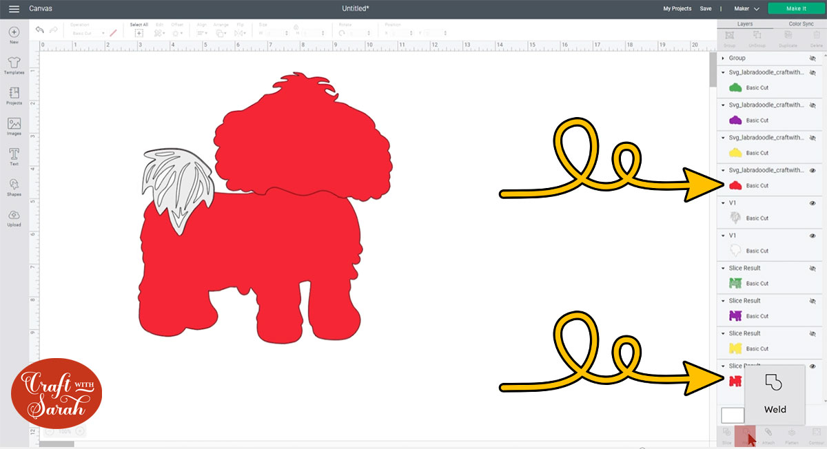Image resolution: width=827 pixels, height=449 pixels.
Task: Open the Images library
Action: tap(14, 126)
